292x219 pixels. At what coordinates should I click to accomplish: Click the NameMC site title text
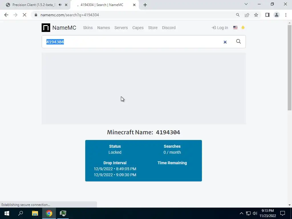[64, 28]
